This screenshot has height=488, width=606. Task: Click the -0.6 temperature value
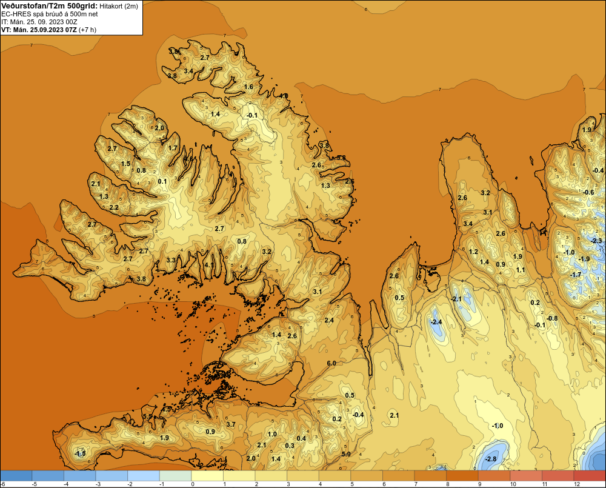(588, 192)
